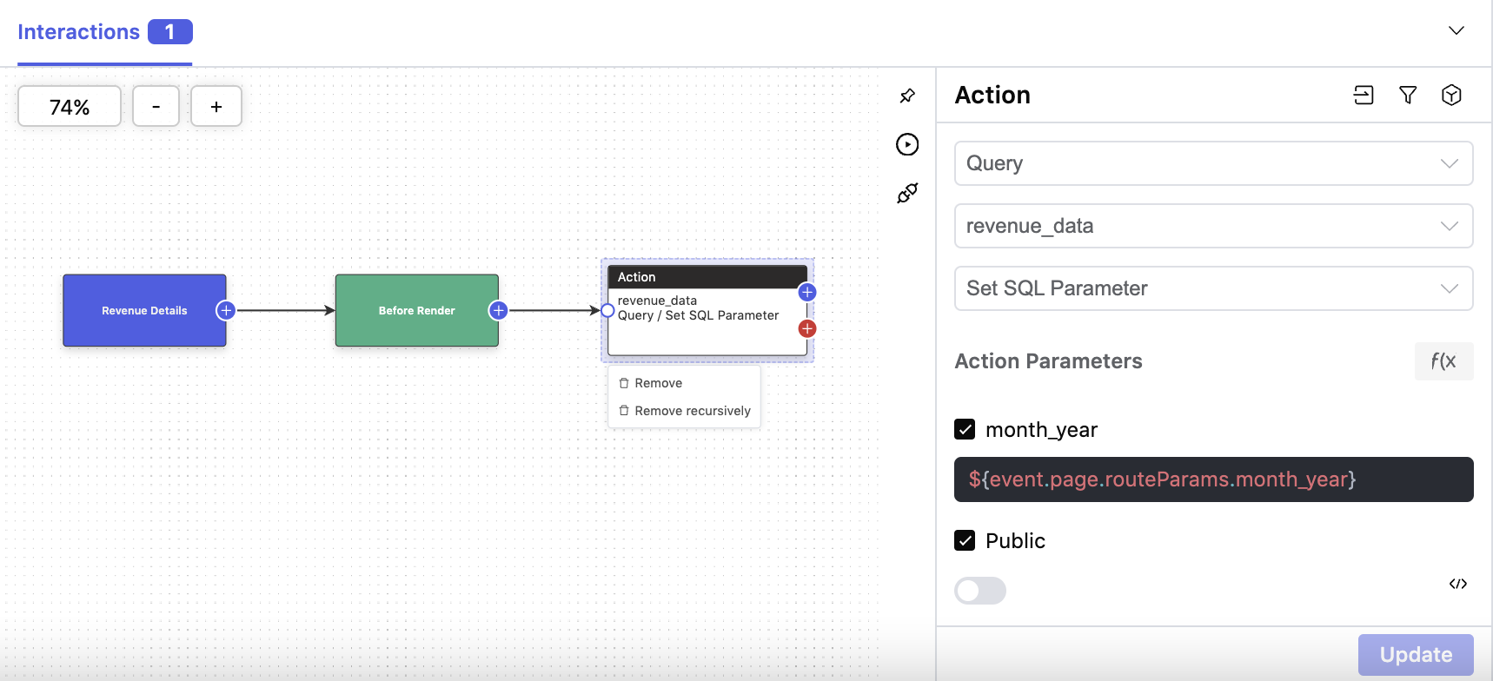This screenshot has width=1493, height=681.
Task: Select Remove from node menu
Action: pos(658,383)
